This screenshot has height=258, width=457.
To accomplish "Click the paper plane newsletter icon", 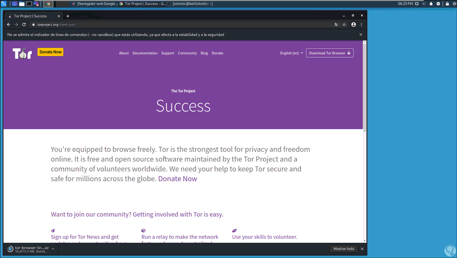I will tap(53, 231).
